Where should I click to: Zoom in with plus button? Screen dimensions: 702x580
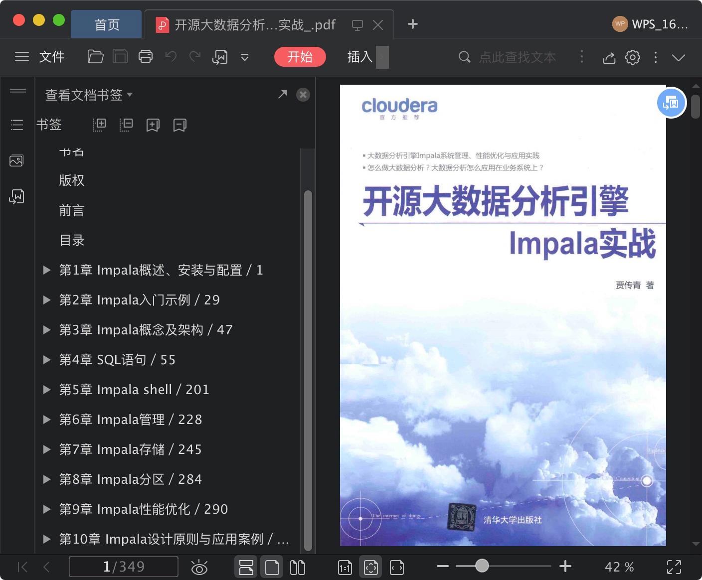(565, 566)
